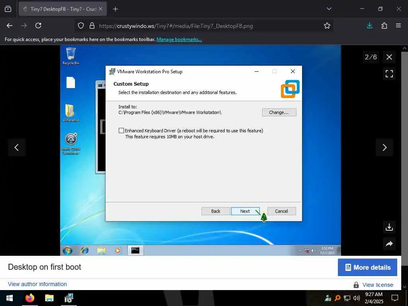Screen dimensions: 408x306
Task: Open the Windows Start menu
Action: [x=10, y=298]
